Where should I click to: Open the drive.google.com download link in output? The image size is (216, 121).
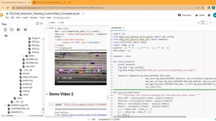click(84, 115)
